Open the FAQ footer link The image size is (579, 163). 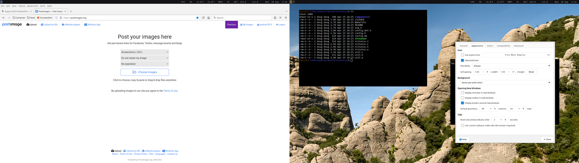click(151, 154)
